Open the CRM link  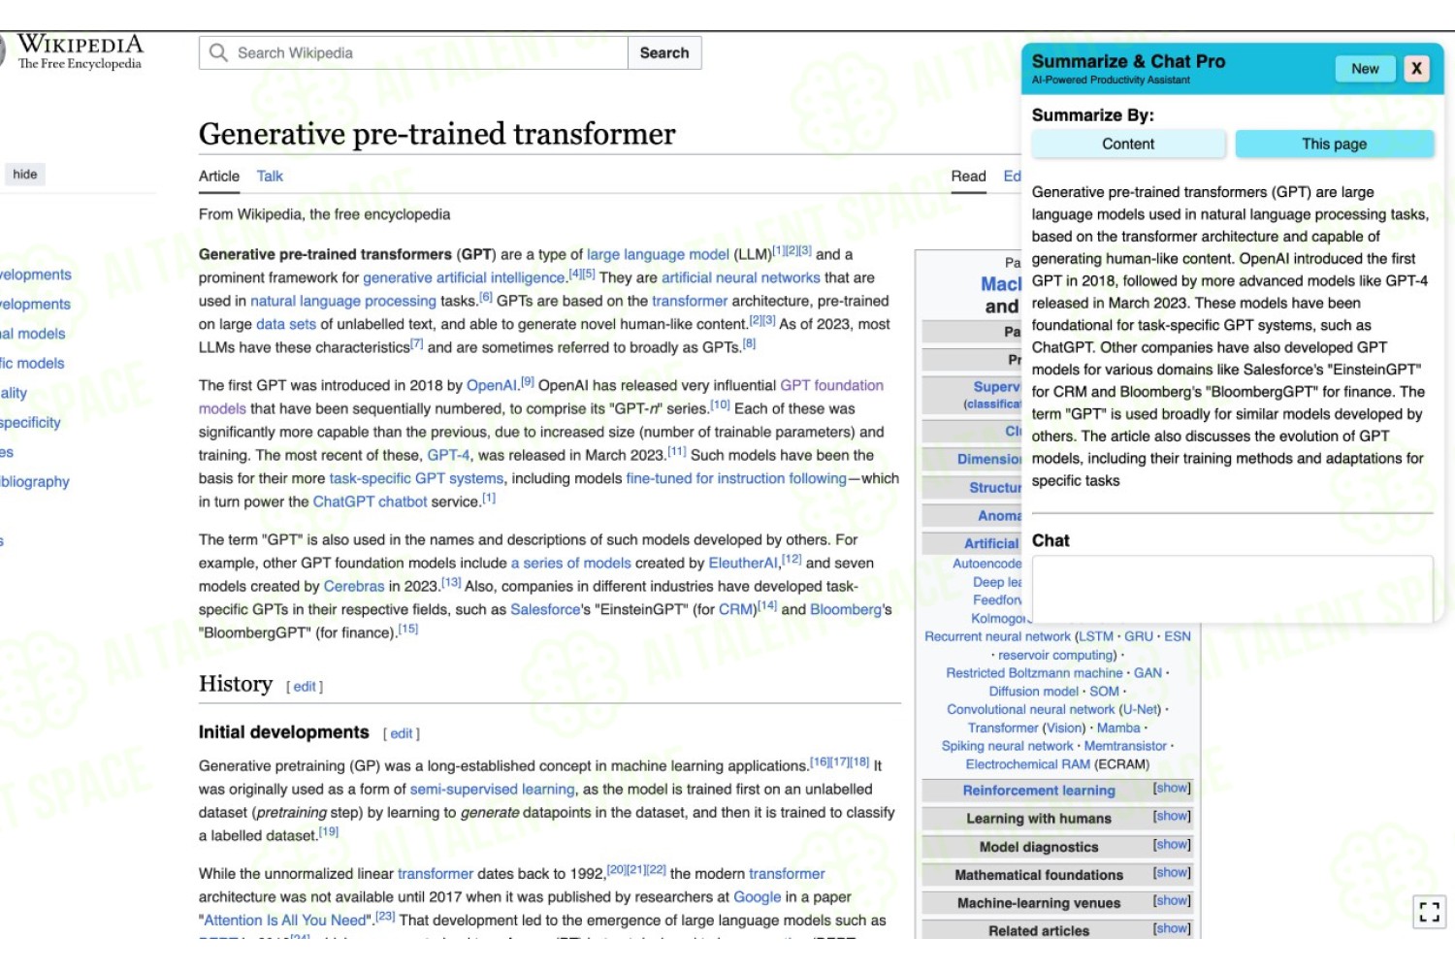click(735, 609)
